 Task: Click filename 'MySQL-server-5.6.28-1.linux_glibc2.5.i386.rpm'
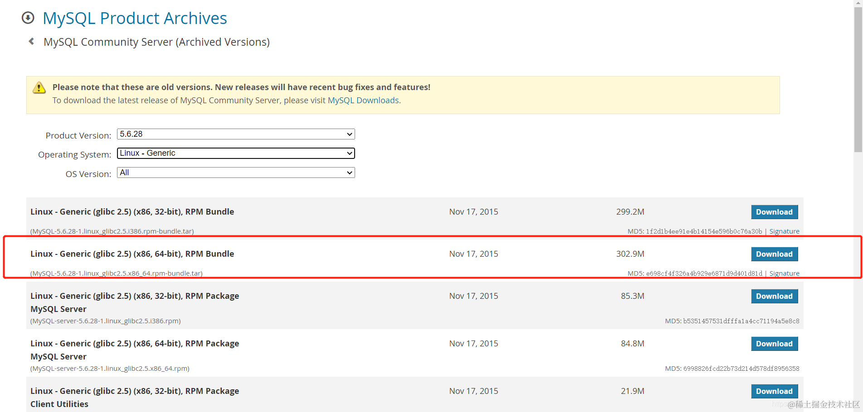[x=106, y=321]
